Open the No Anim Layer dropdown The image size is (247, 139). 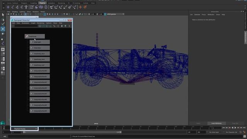tap(215, 132)
